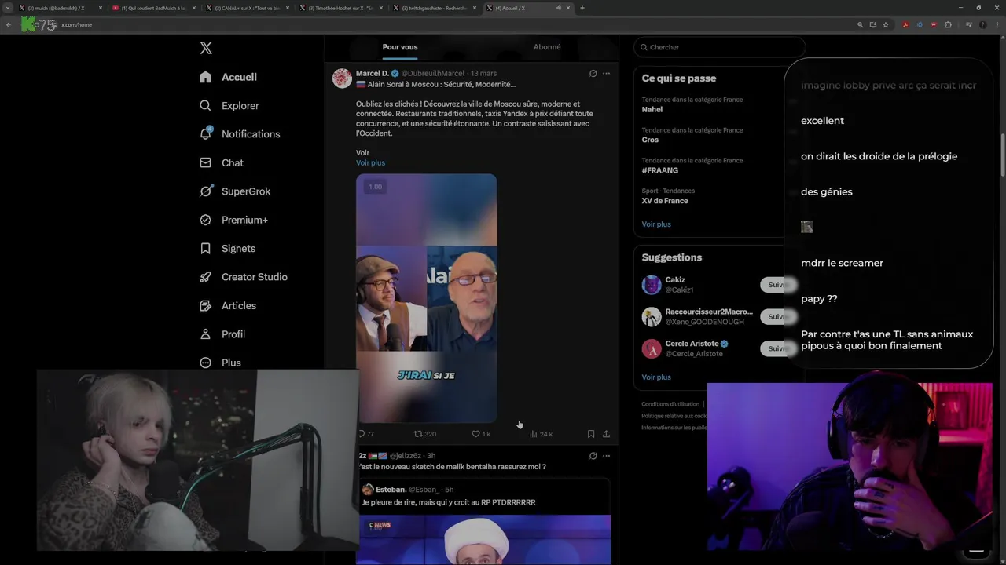Share the Marcel D. post
The image size is (1006, 565).
[x=606, y=433]
